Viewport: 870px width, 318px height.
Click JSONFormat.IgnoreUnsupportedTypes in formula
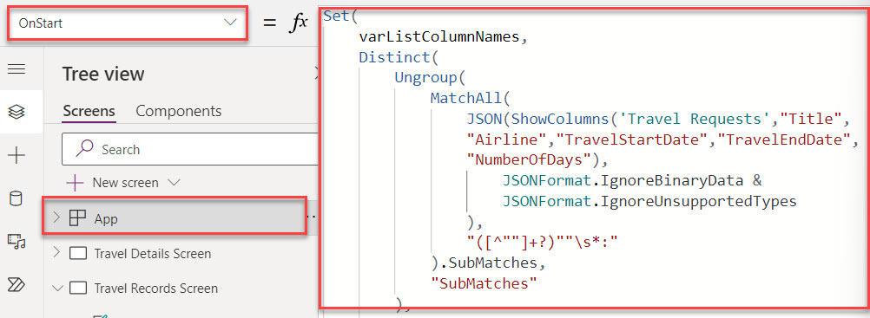tap(649, 201)
